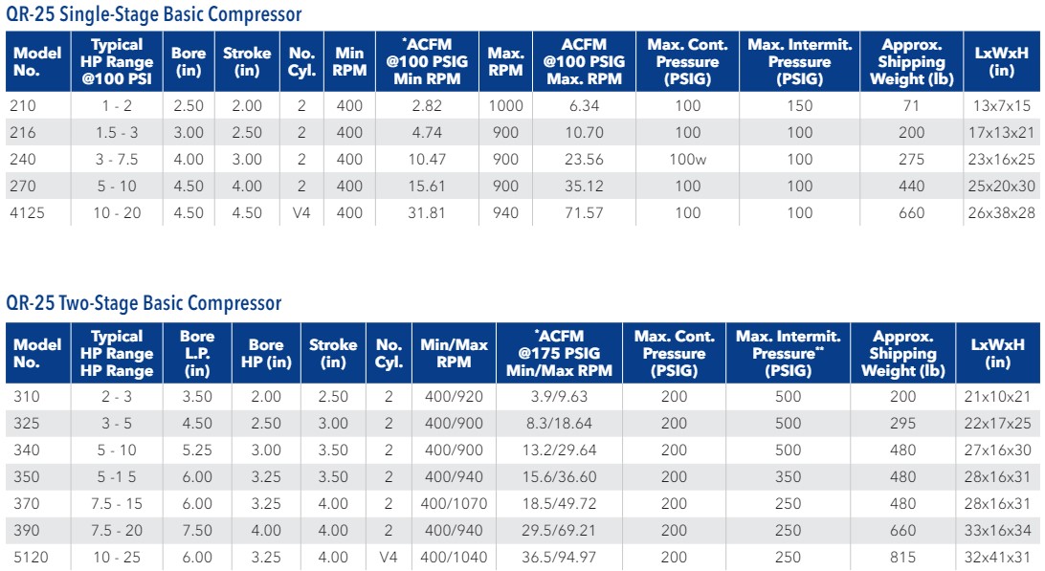This screenshot has height=571, width=1045.
Task: Click the 36.5/94.97 ACFM value
Action: coord(559,557)
